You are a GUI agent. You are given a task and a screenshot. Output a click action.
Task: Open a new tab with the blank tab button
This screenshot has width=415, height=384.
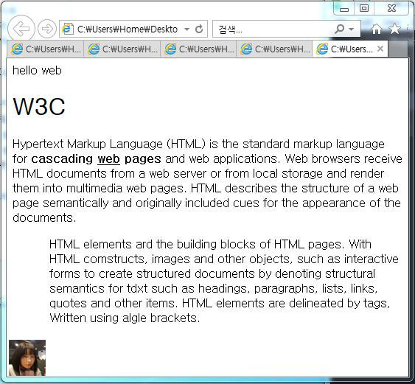point(398,49)
